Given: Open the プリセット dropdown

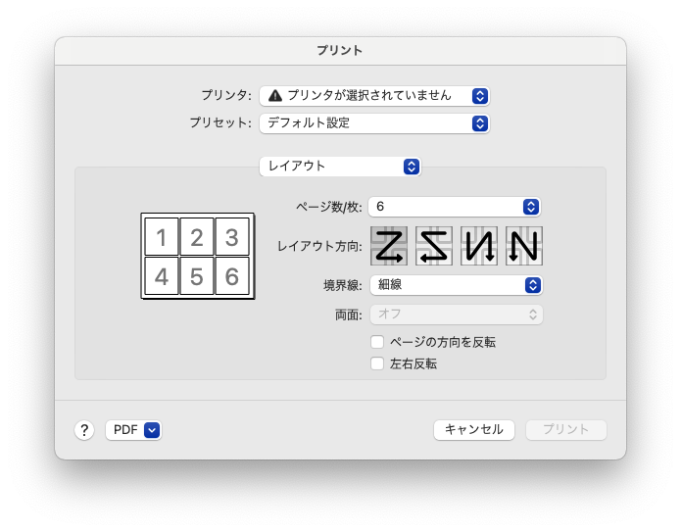Looking at the screenshot, I should click(x=374, y=123).
